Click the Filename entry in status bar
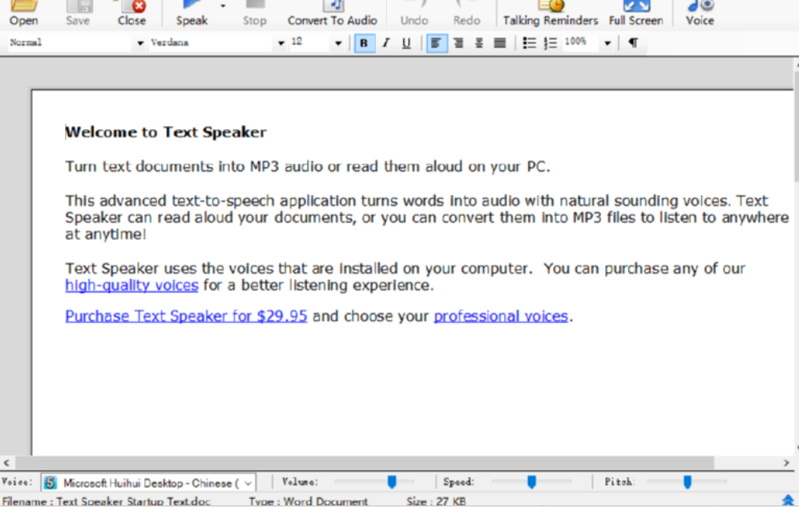799x507 pixels. pos(106,501)
